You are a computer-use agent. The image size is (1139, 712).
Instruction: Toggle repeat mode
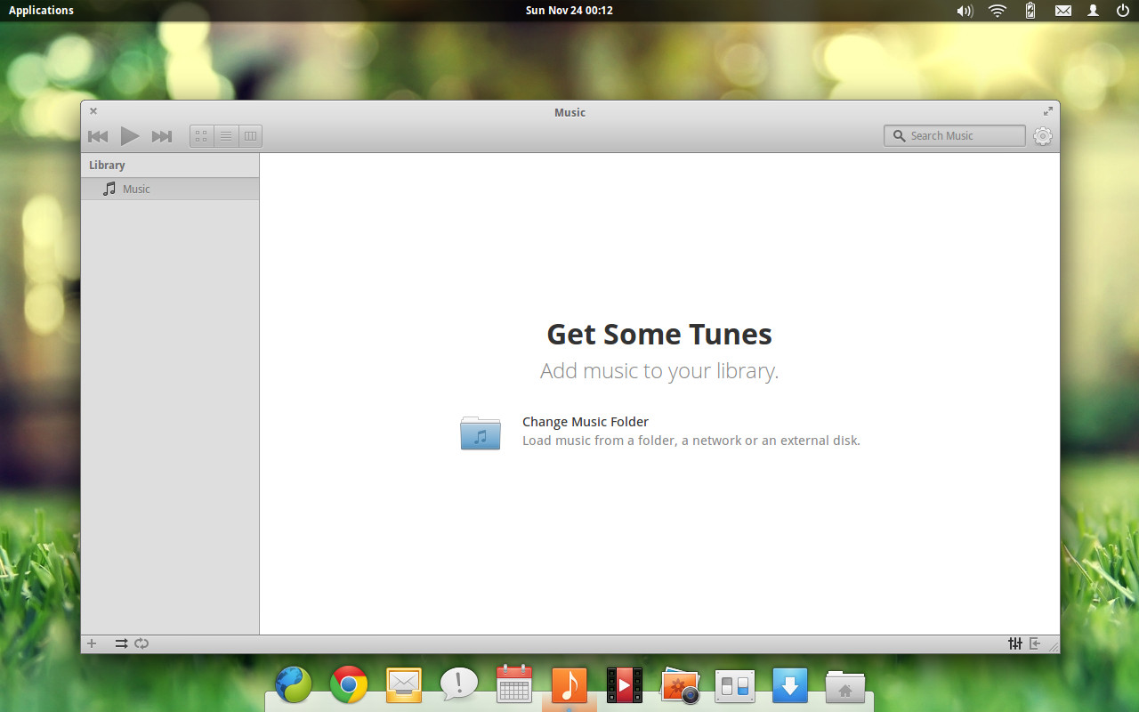141,643
